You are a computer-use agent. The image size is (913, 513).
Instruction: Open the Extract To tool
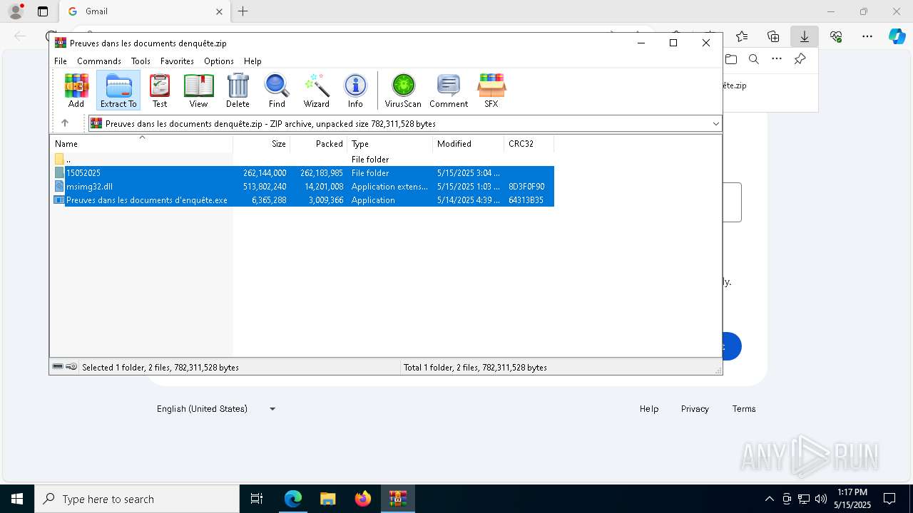click(x=118, y=90)
